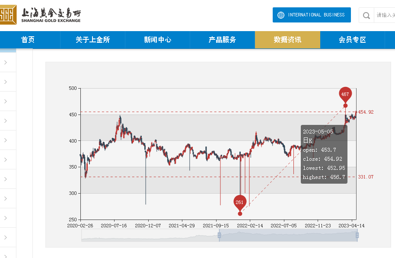Open the highlighted 数据资讯 tab
The height and width of the screenshot is (258, 395).
coord(287,40)
